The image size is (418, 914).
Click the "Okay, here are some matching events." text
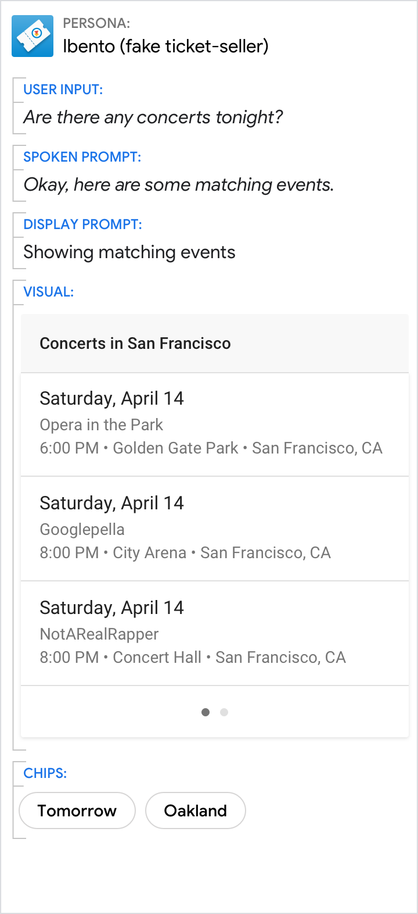pos(179,185)
